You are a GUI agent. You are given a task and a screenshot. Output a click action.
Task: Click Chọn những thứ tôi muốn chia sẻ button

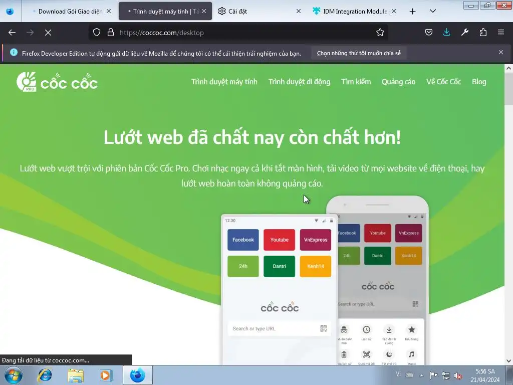click(x=359, y=53)
